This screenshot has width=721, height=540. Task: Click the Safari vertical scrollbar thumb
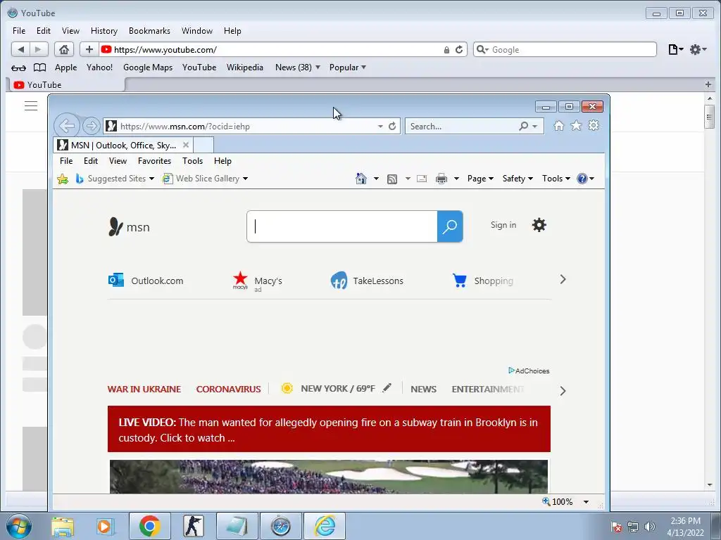[x=710, y=117]
